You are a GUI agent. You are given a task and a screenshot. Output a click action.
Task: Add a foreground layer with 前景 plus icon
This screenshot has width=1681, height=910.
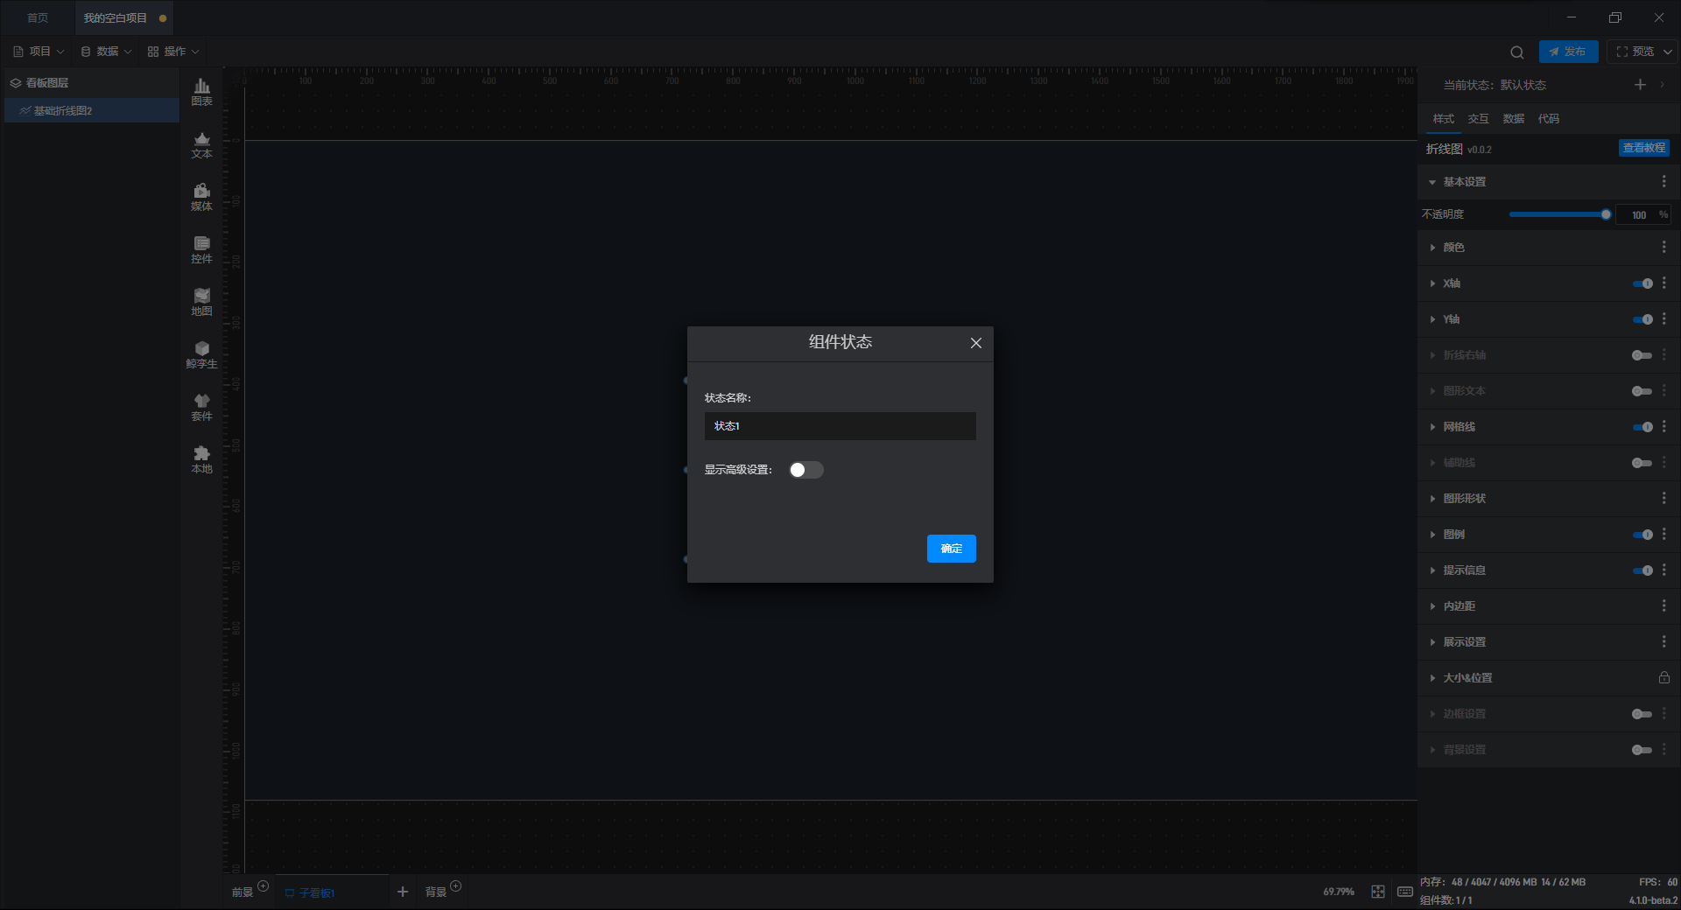click(263, 886)
